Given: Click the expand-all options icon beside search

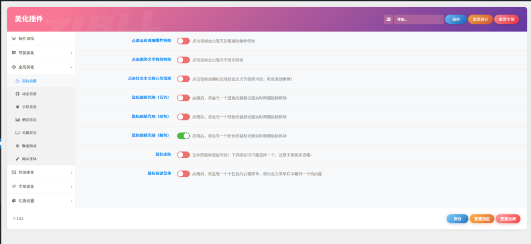Looking at the screenshot, I should pyautogui.click(x=388, y=19).
